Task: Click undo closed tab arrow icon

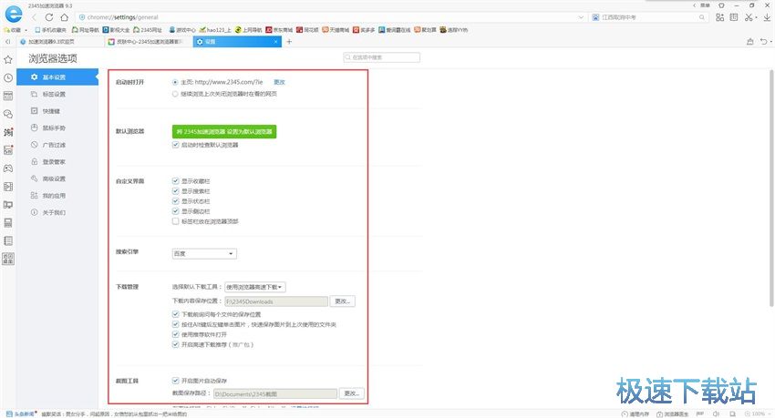Action: coord(764,42)
